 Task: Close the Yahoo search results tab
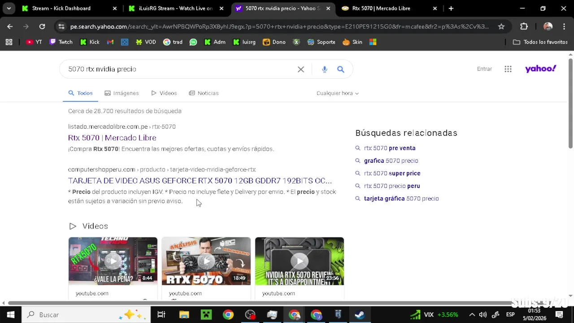coord(328,8)
